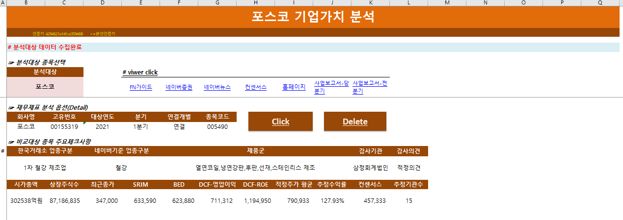Select column header N
This screenshot has width=623, height=220.
[486, 3]
